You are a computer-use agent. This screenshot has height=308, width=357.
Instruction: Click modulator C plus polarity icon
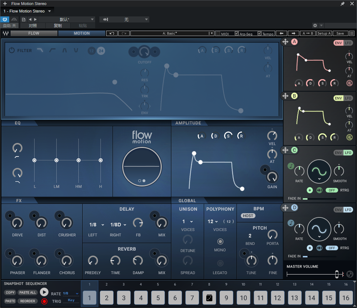310,190
